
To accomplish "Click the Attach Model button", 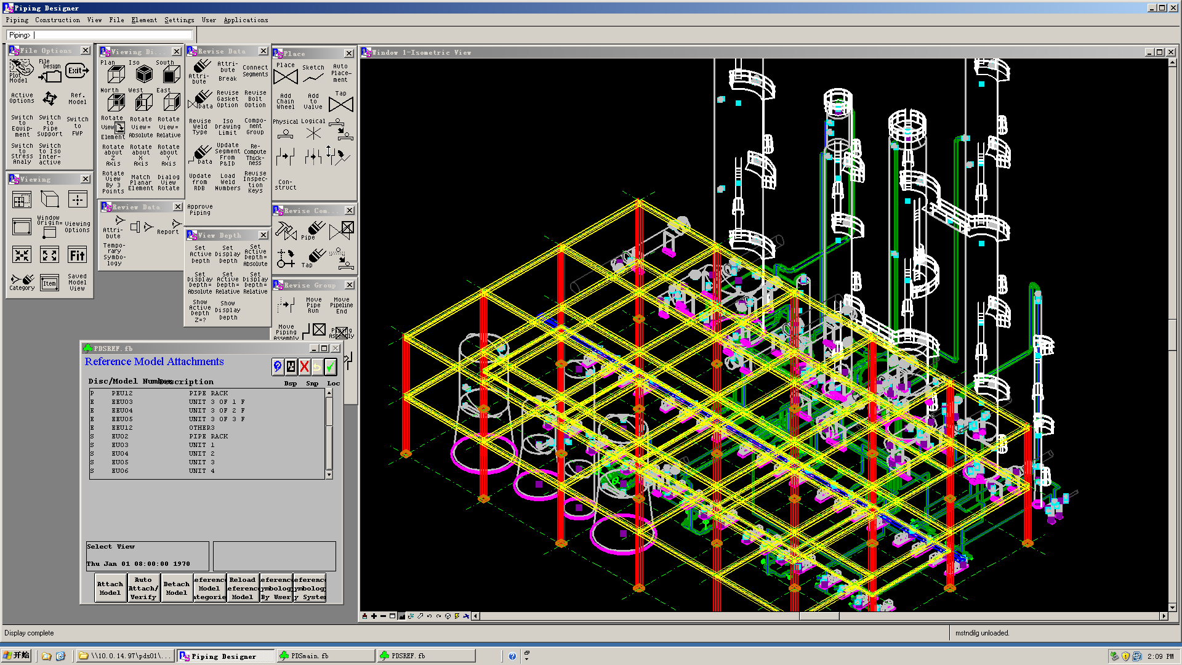I will point(110,588).
